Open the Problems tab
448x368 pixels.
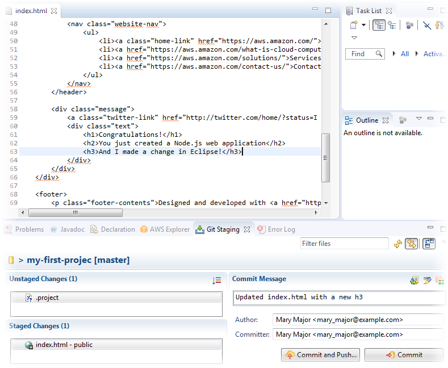point(24,229)
